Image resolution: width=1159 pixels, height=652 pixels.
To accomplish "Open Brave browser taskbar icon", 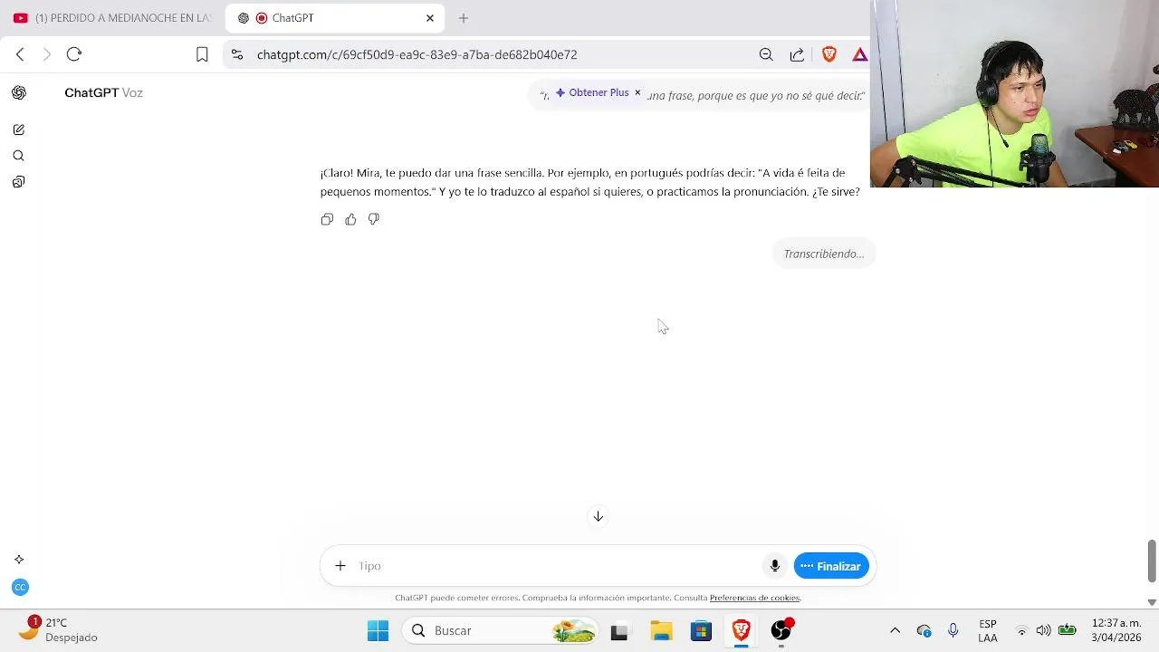I will pyautogui.click(x=742, y=630).
